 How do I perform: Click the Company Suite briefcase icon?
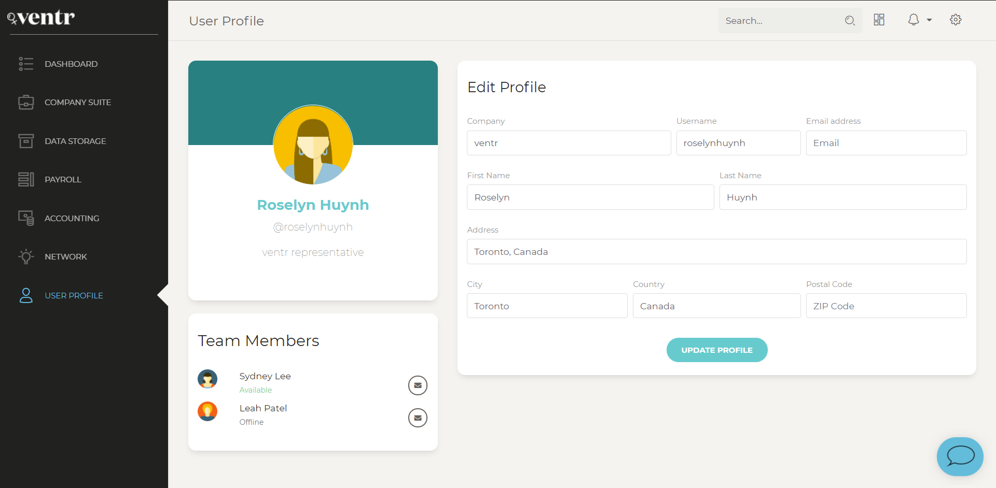tap(26, 102)
